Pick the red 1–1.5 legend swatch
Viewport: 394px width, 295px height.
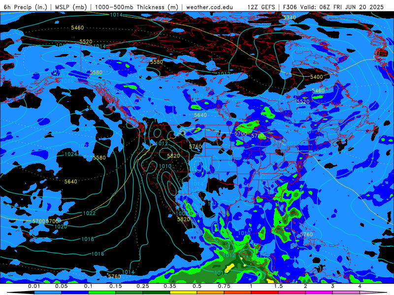click(x=265, y=293)
